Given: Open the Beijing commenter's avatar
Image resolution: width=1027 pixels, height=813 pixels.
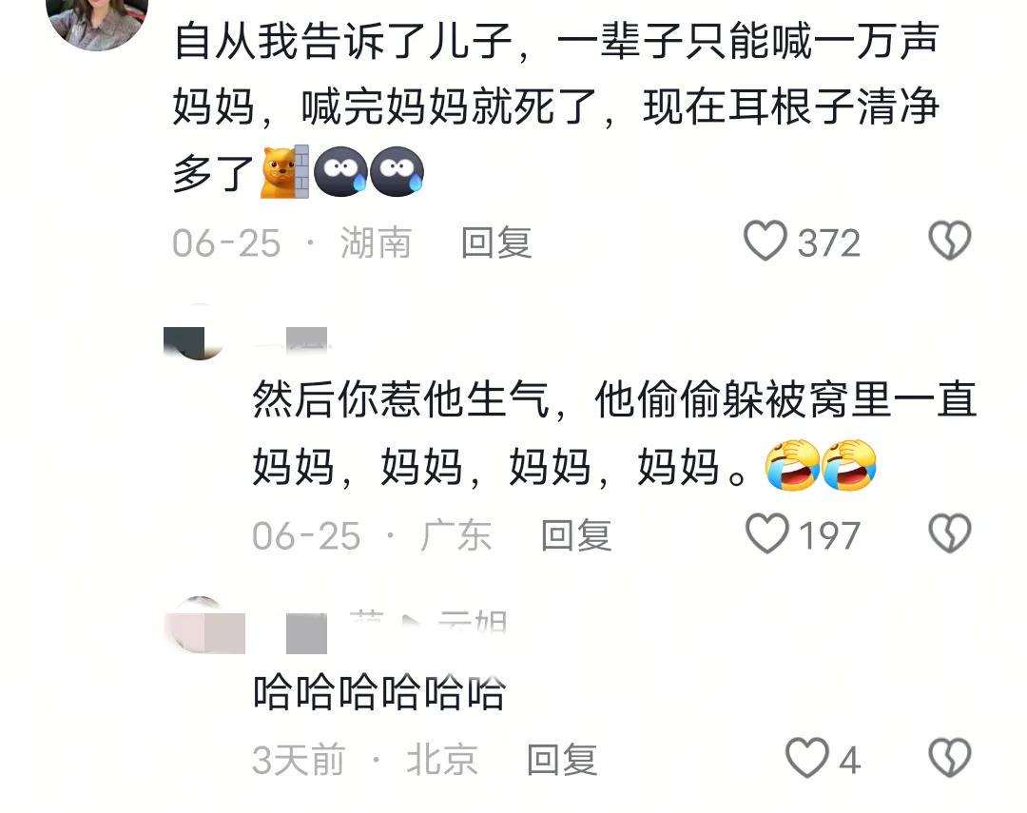Looking at the screenshot, I should pyautogui.click(x=204, y=626).
